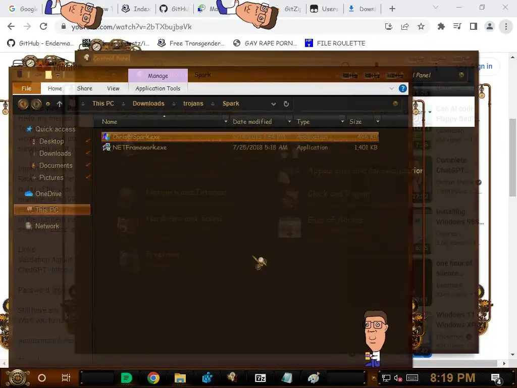Open Task View on the taskbar
This screenshot has width=517, height=388.
66,378
